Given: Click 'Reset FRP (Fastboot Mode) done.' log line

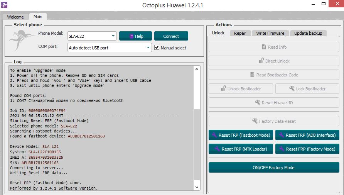Looking at the screenshot, I should pos(46,183).
